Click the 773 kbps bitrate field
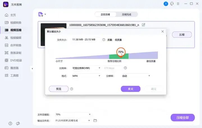The width and height of the screenshot is (202, 128). click(112, 68)
